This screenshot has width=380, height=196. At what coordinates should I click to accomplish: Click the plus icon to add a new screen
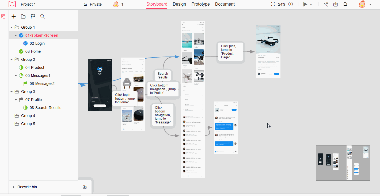14,16
